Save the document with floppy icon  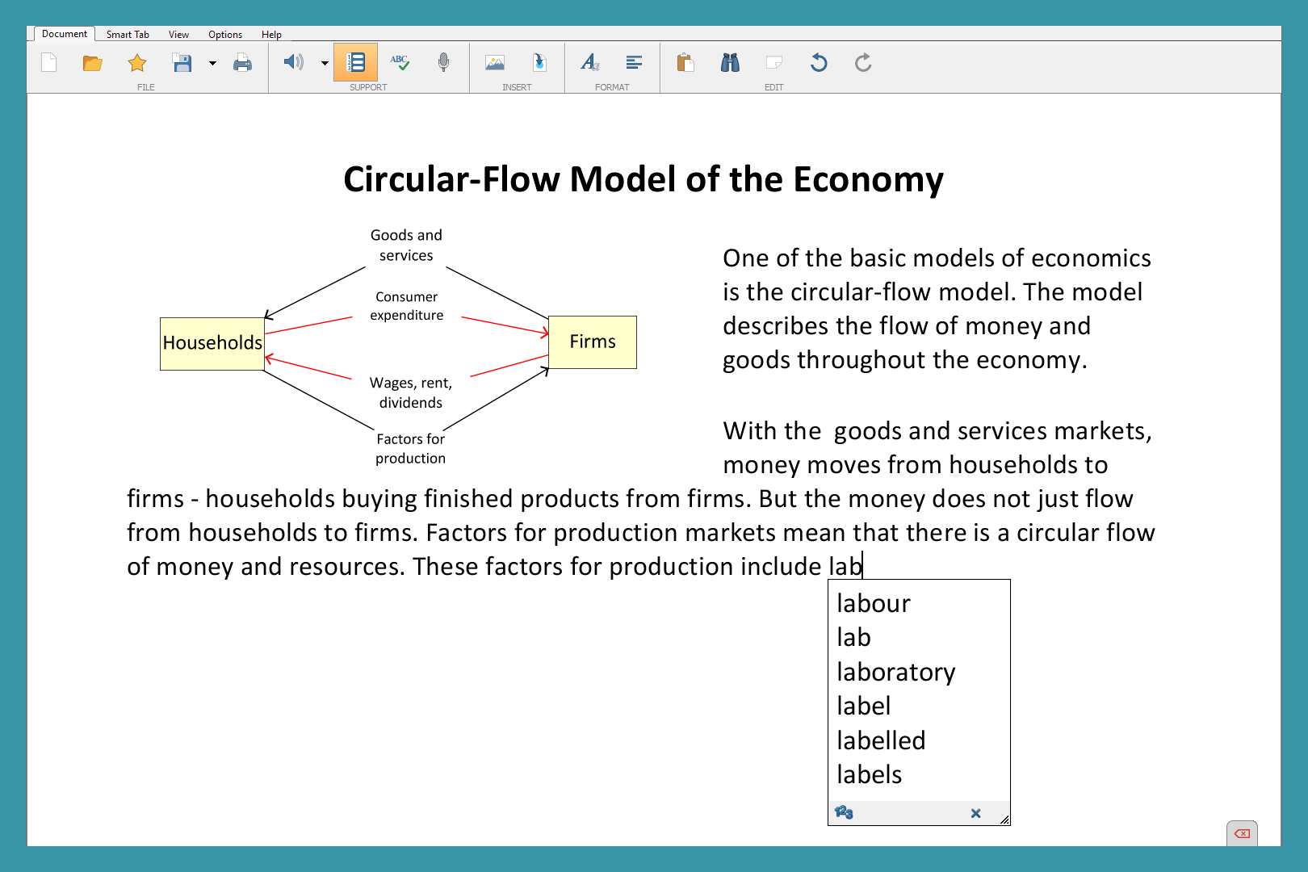pos(182,63)
